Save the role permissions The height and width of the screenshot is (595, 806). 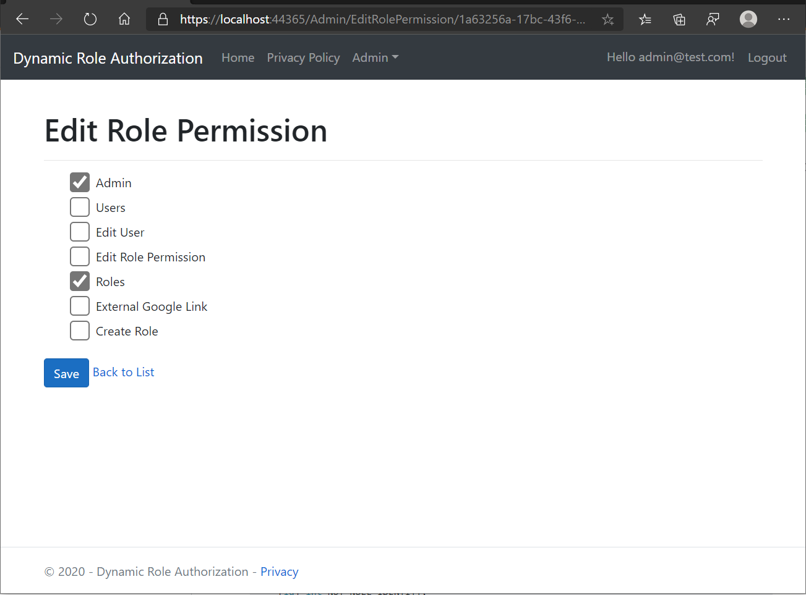coord(66,373)
